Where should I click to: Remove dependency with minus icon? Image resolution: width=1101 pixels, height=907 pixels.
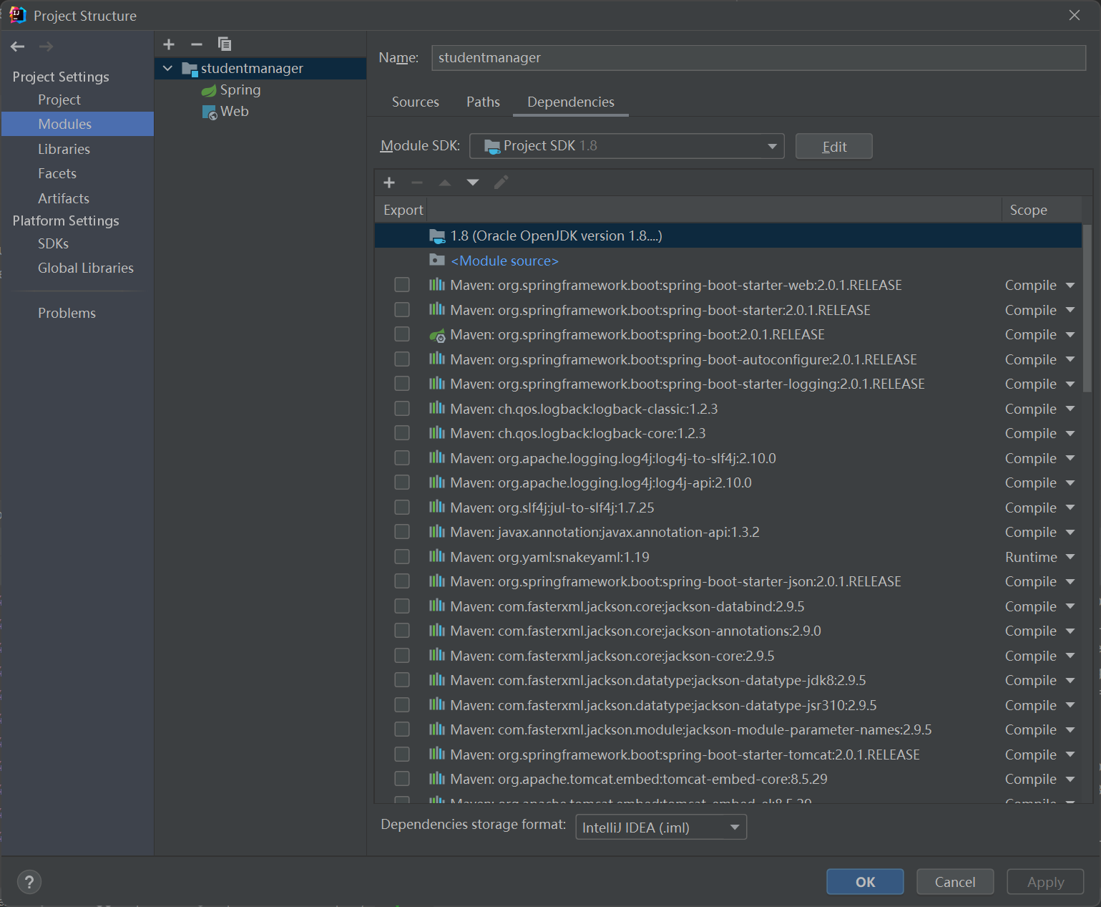coord(417,183)
